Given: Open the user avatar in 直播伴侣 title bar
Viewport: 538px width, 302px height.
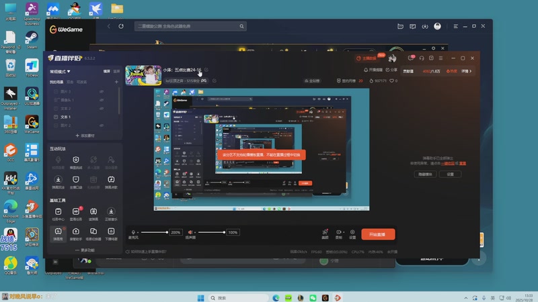Looking at the screenshot, I should point(392,58).
